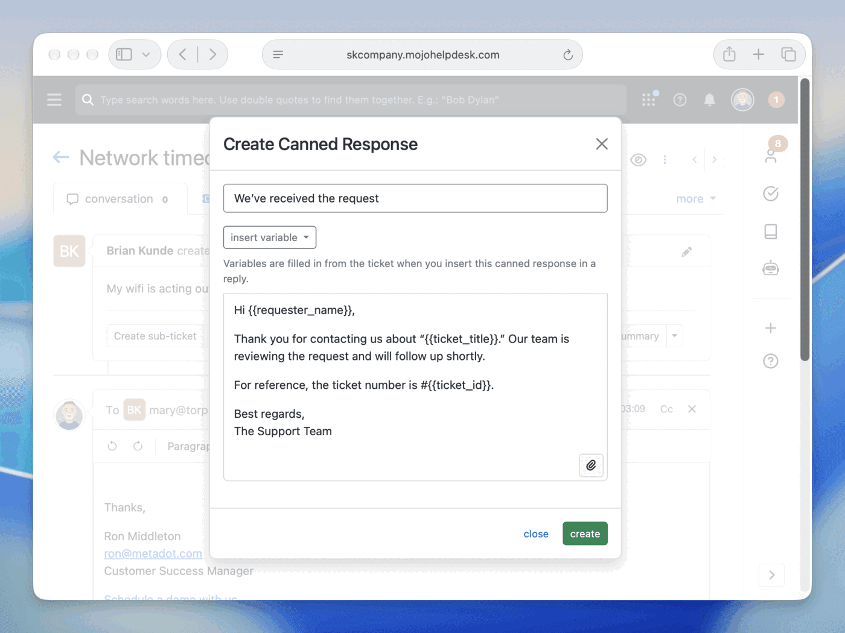Viewport: 845px width, 633px height.
Task: Click the undo icon in reply editor toolbar
Action: [x=112, y=446]
